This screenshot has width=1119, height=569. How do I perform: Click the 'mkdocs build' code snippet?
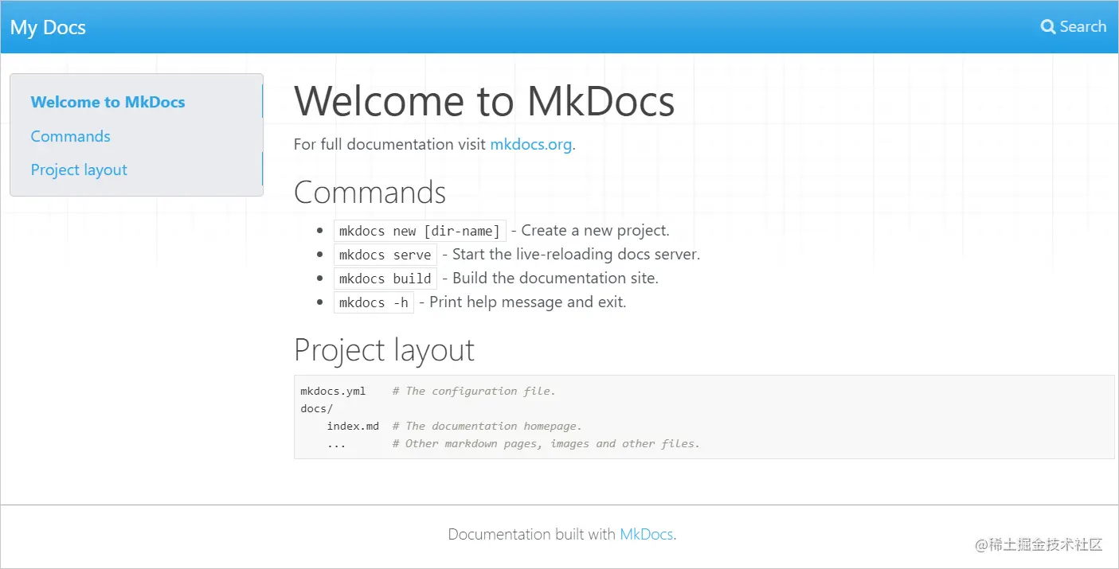[385, 279]
